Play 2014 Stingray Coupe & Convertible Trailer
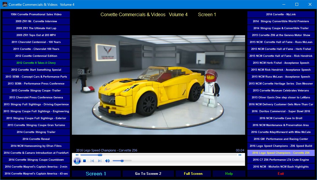This screenshot has width=317, height=180. pos(281,28)
